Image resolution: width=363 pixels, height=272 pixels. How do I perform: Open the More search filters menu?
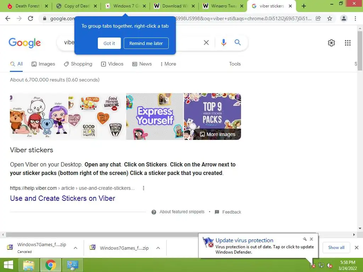pos(168,64)
